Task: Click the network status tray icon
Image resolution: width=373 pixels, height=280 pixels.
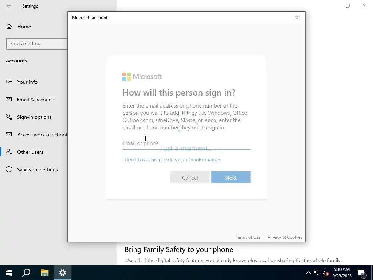Action: coord(317,273)
